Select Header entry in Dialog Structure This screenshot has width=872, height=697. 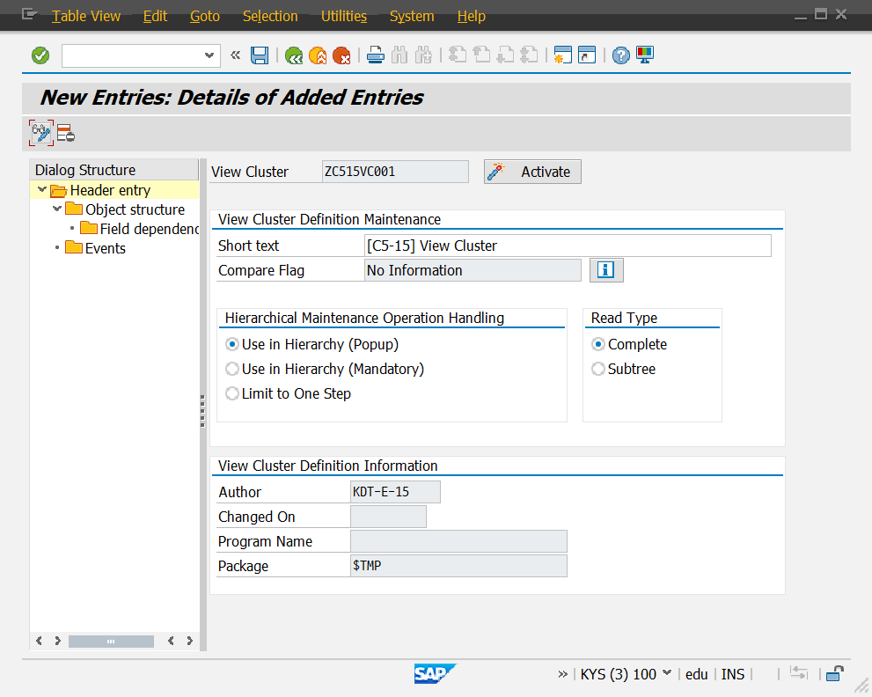point(110,190)
